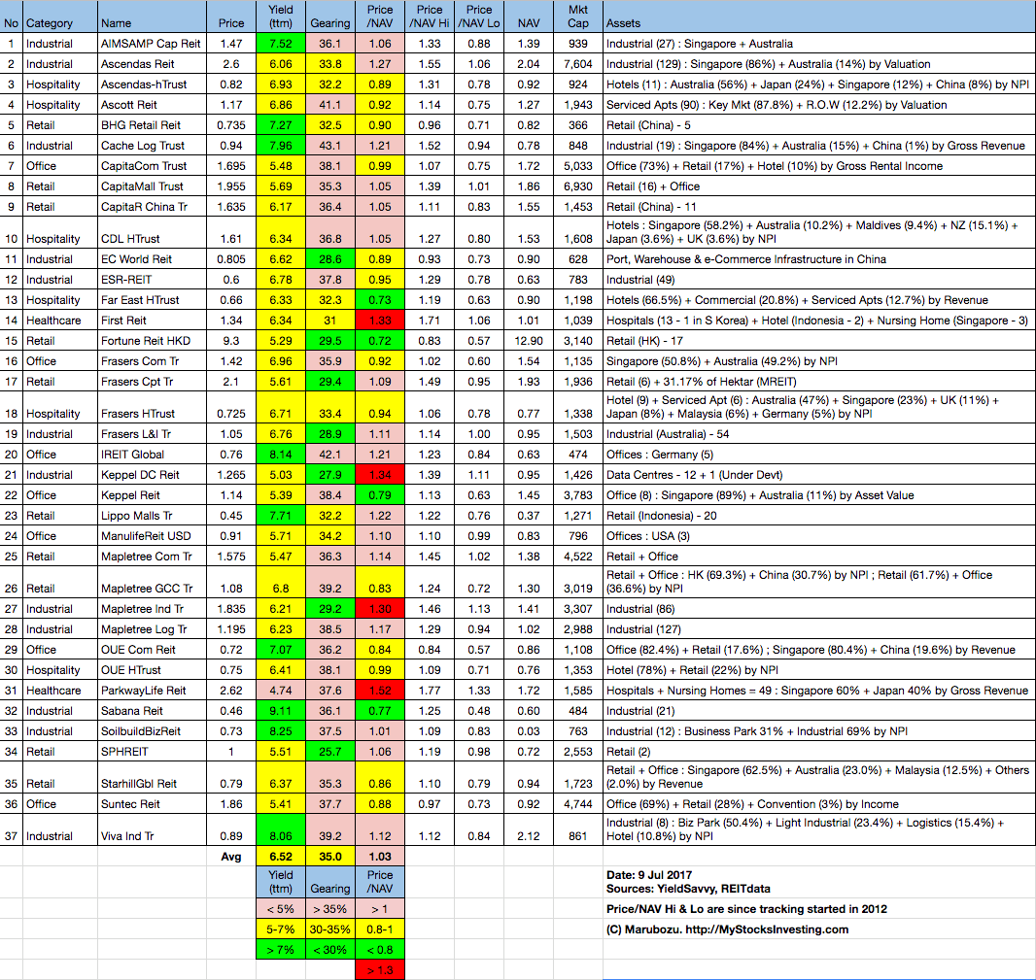The width and height of the screenshot is (1036, 980).
Task: Click the 'Viva Ind Tr' name cell
Action: [152, 830]
